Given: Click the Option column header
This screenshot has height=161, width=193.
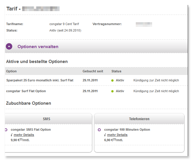Looking at the screenshot, I should tap(11, 71).
